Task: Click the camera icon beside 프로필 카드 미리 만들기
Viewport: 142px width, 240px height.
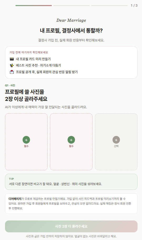Action: [12, 59]
